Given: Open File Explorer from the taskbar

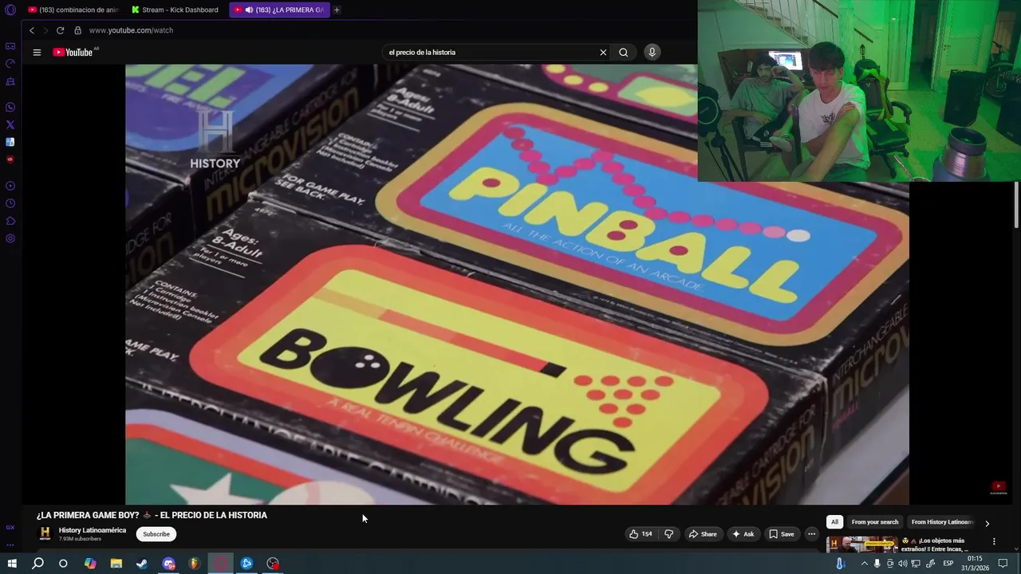Looking at the screenshot, I should point(116,564).
